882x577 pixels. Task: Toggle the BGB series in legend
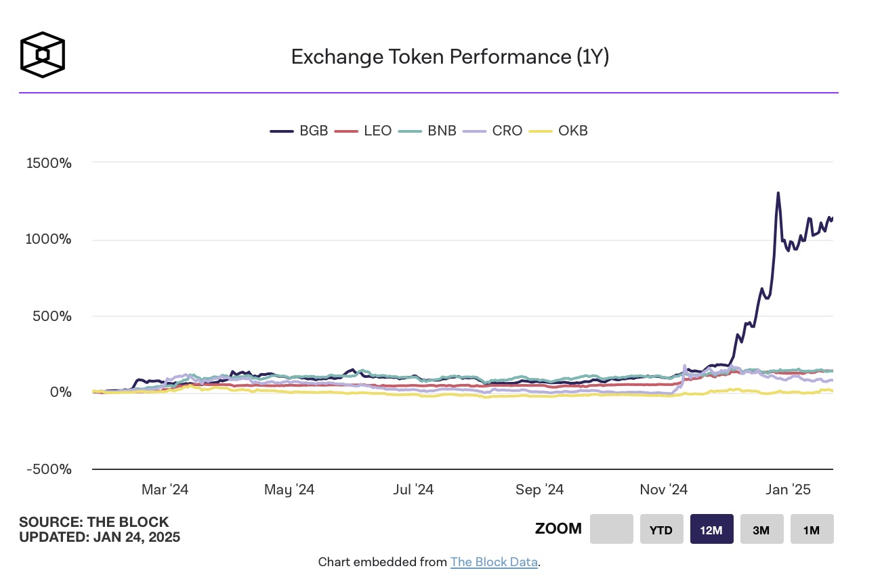(x=299, y=131)
